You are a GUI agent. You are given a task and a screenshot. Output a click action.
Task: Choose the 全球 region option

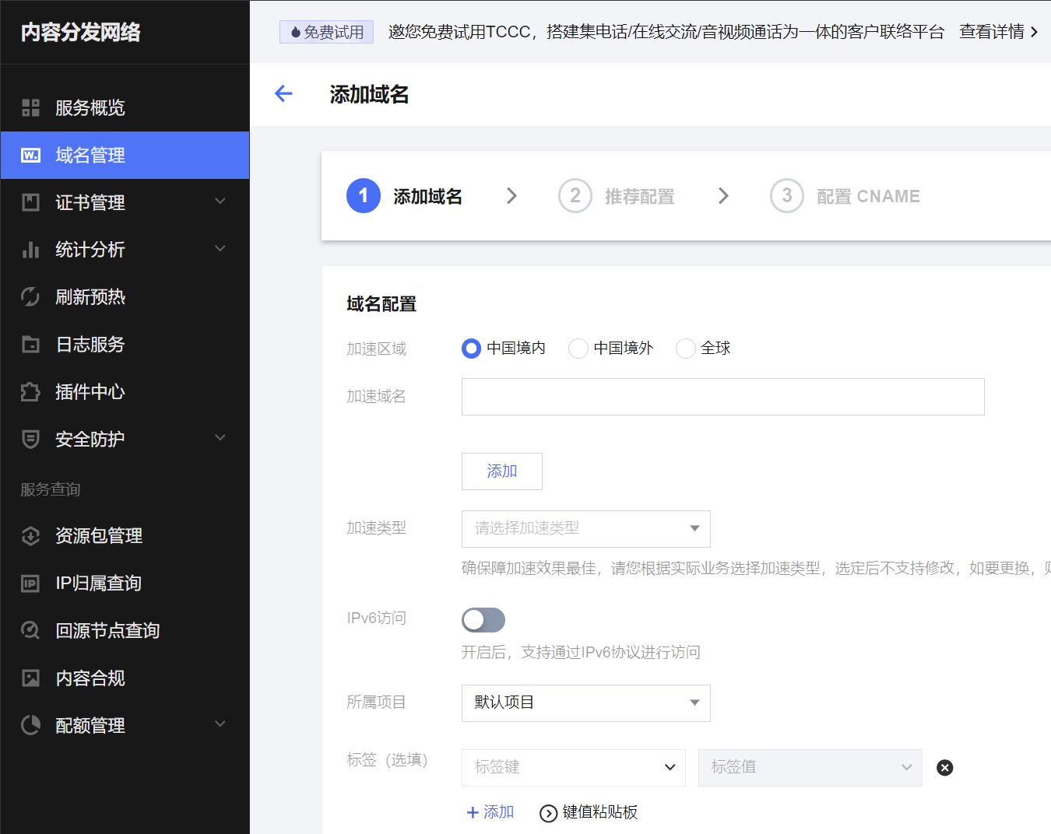685,349
